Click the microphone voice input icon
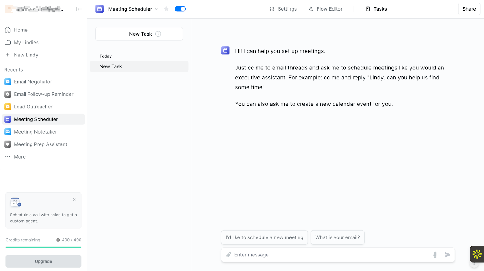Image resolution: width=484 pixels, height=271 pixels. click(435, 255)
